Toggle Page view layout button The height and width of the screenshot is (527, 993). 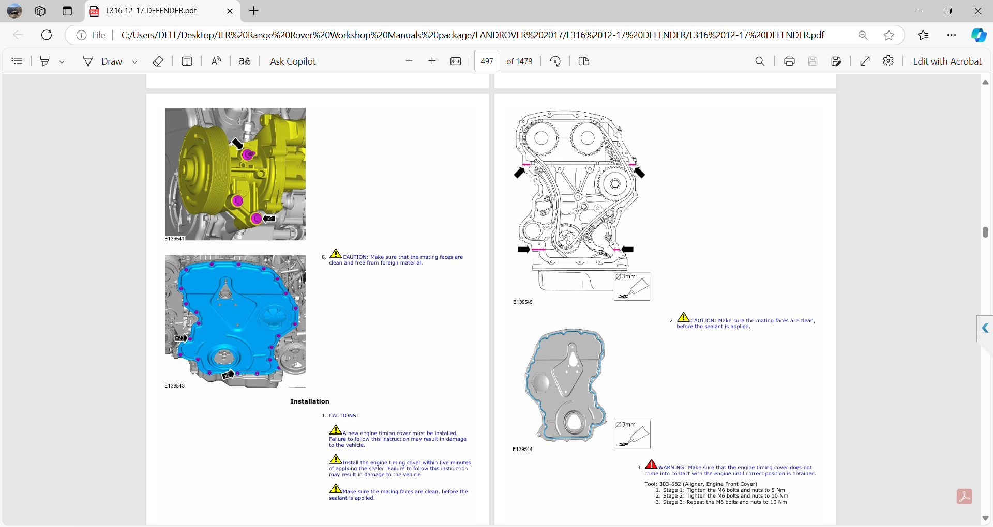coord(584,61)
